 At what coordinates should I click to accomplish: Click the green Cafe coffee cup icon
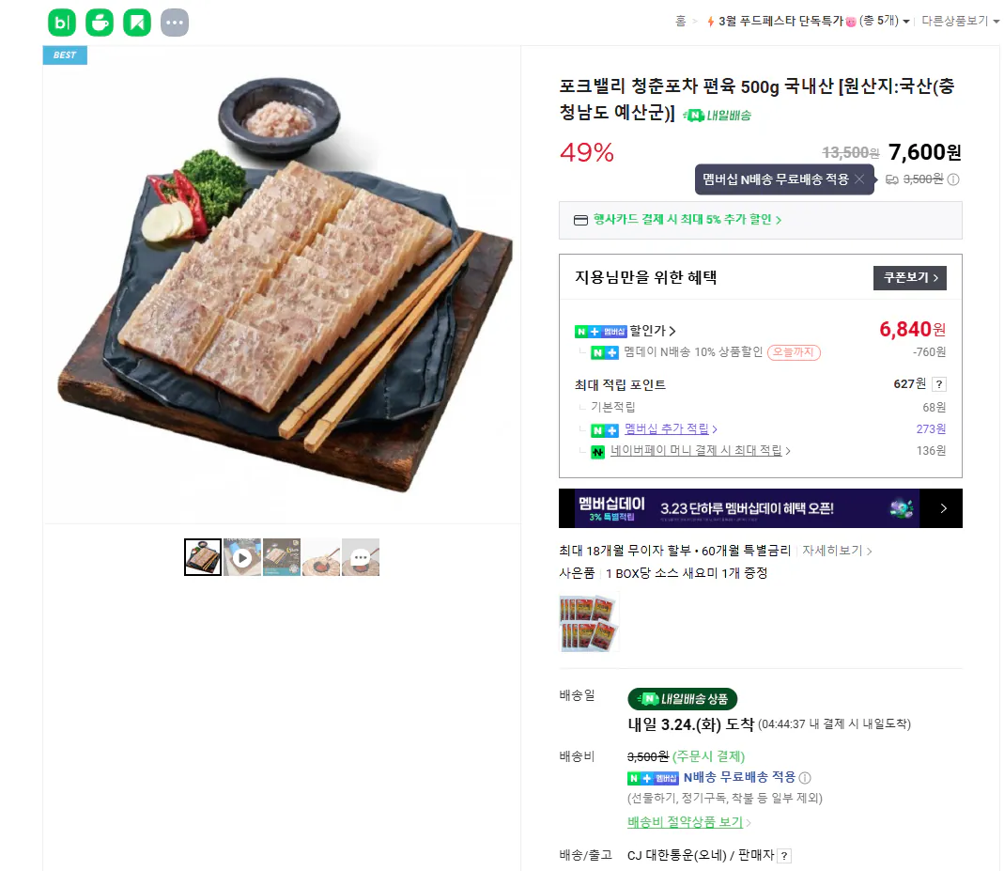(x=100, y=22)
